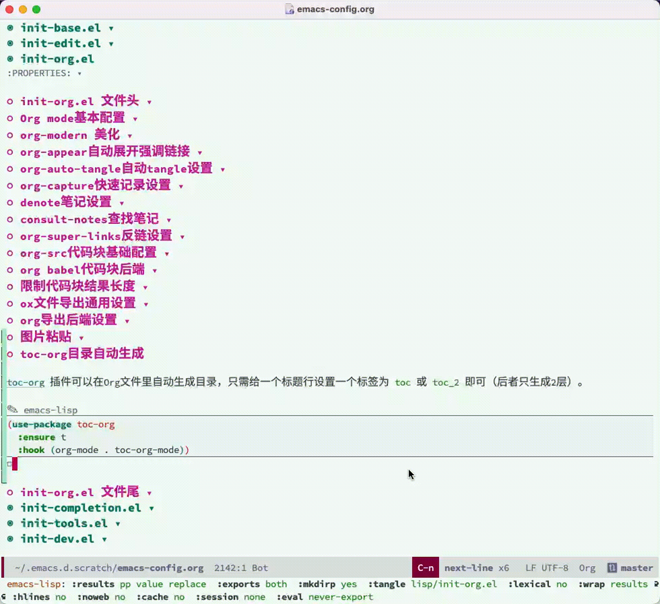This screenshot has width=660, height=604.
Task: Expand the init-completion.el fold arrow
Action: [x=152, y=509]
